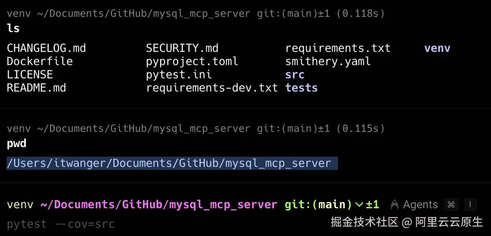Click the I shortcut key chip
This screenshot has width=491, height=236.
click(x=470, y=205)
